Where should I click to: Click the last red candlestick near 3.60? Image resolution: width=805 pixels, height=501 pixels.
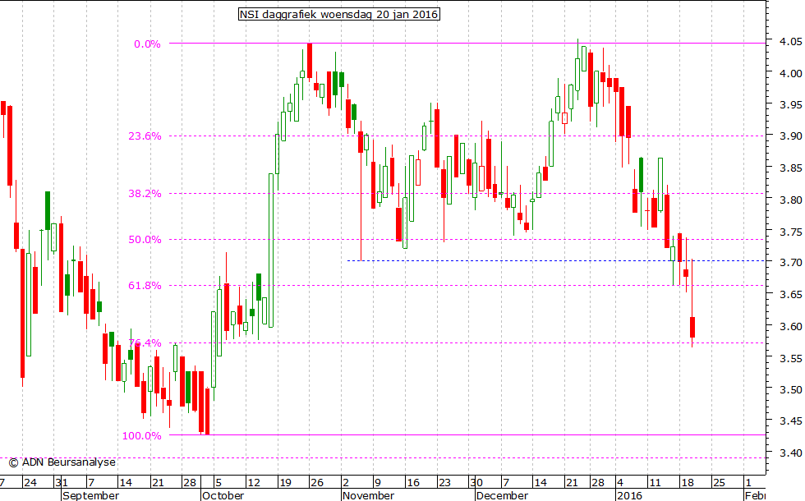click(x=692, y=327)
